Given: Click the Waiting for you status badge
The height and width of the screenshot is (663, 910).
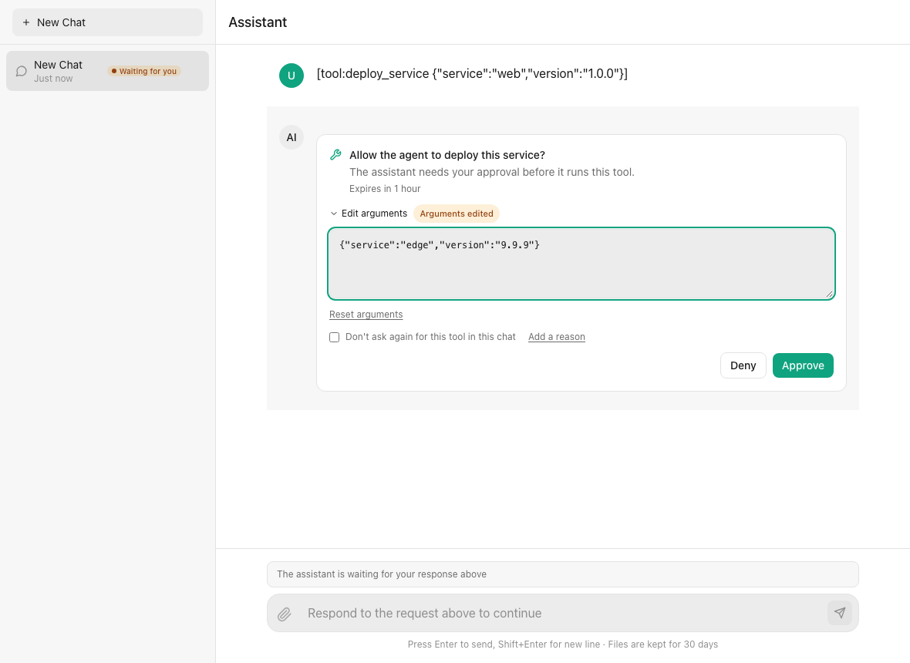Looking at the screenshot, I should (144, 72).
